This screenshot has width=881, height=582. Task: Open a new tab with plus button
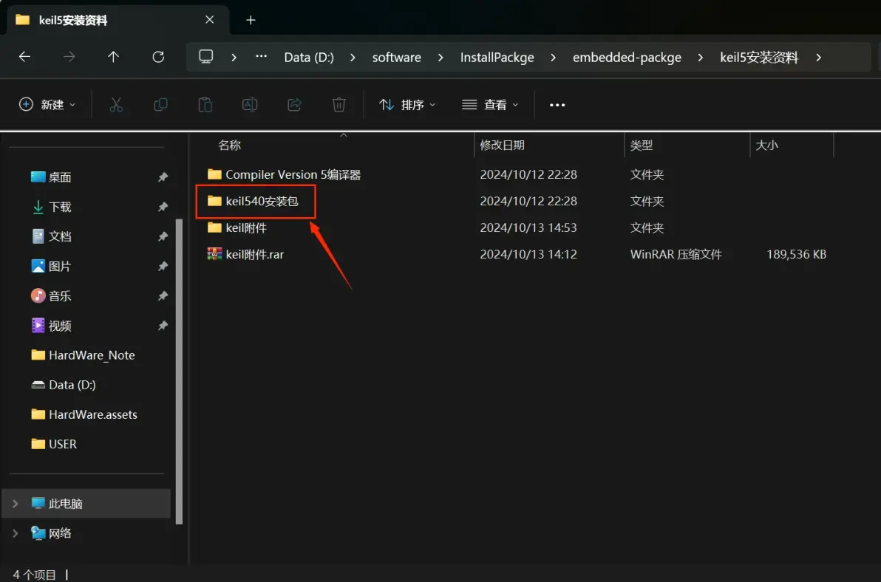click(x=251, y=20)
